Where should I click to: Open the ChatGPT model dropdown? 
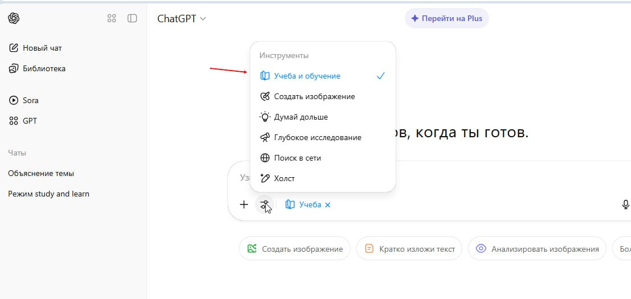tap(182, 18)
